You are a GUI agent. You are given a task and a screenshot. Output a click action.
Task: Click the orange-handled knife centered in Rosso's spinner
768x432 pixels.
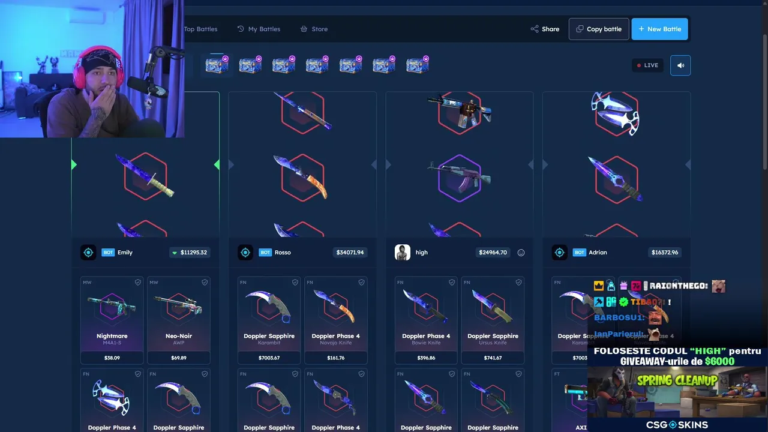302,177
